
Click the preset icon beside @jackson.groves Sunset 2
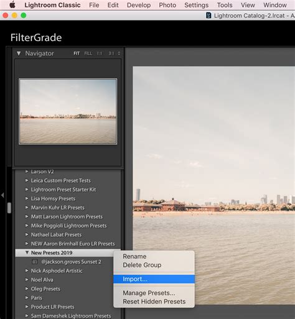pyautogui.click(x=35, y=262)
